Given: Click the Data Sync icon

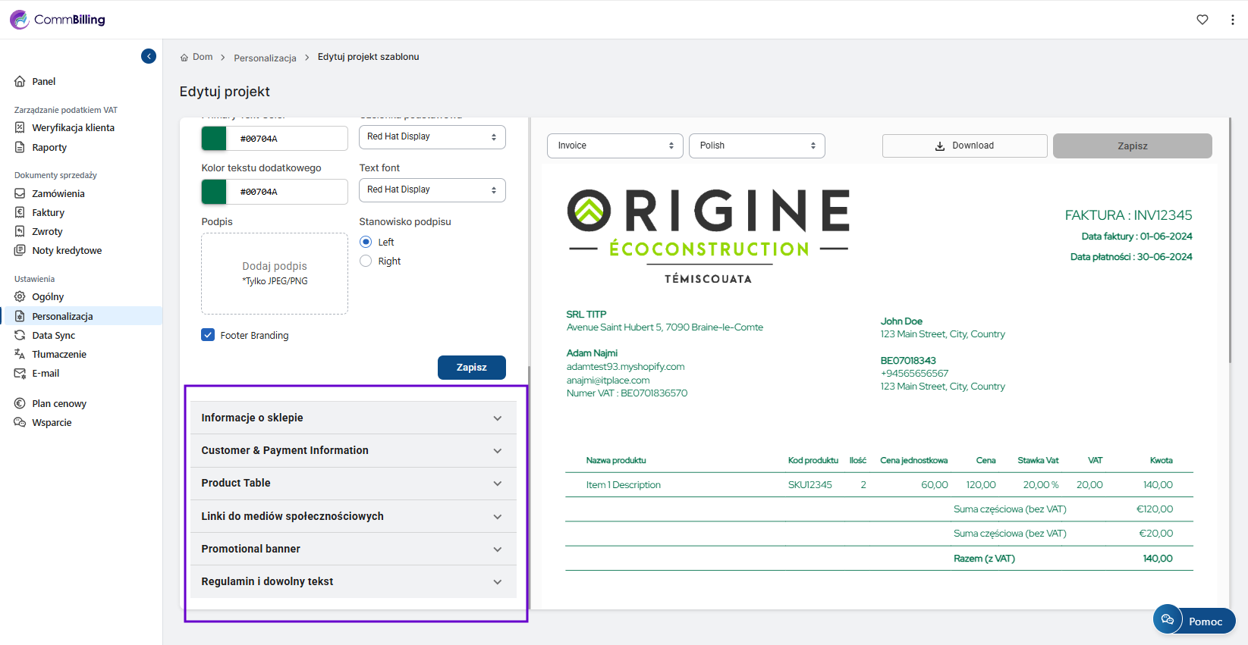Looking at the screenshot, I should tap(20, 335).
